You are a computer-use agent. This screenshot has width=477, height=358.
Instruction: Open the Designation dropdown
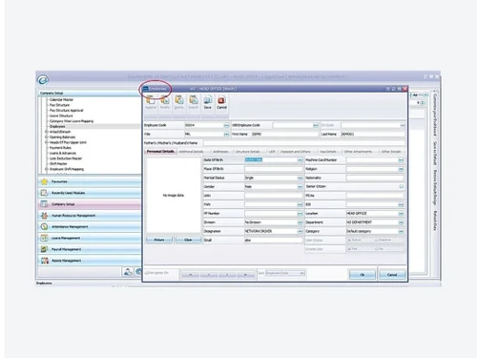tap(300, 231)
